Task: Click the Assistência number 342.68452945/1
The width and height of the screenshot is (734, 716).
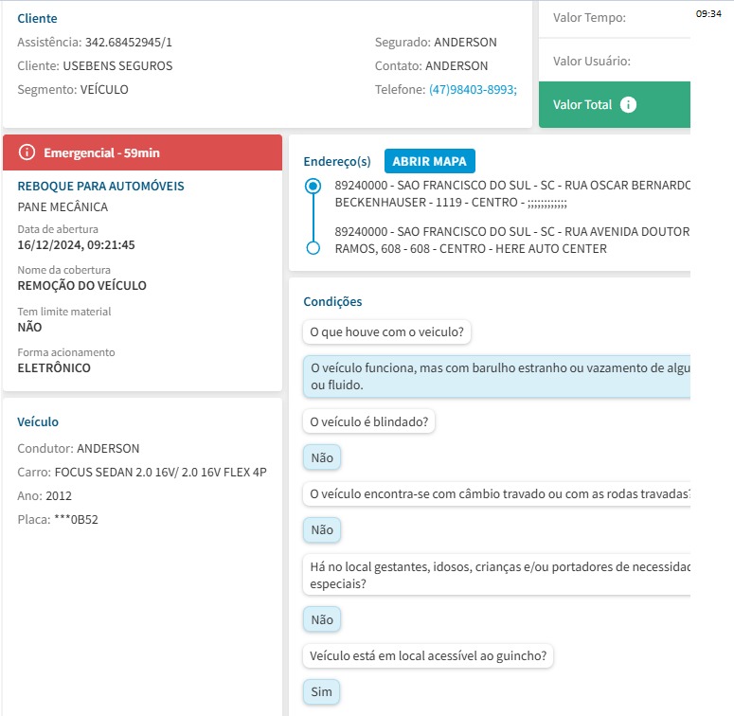Action: [129, 43]
